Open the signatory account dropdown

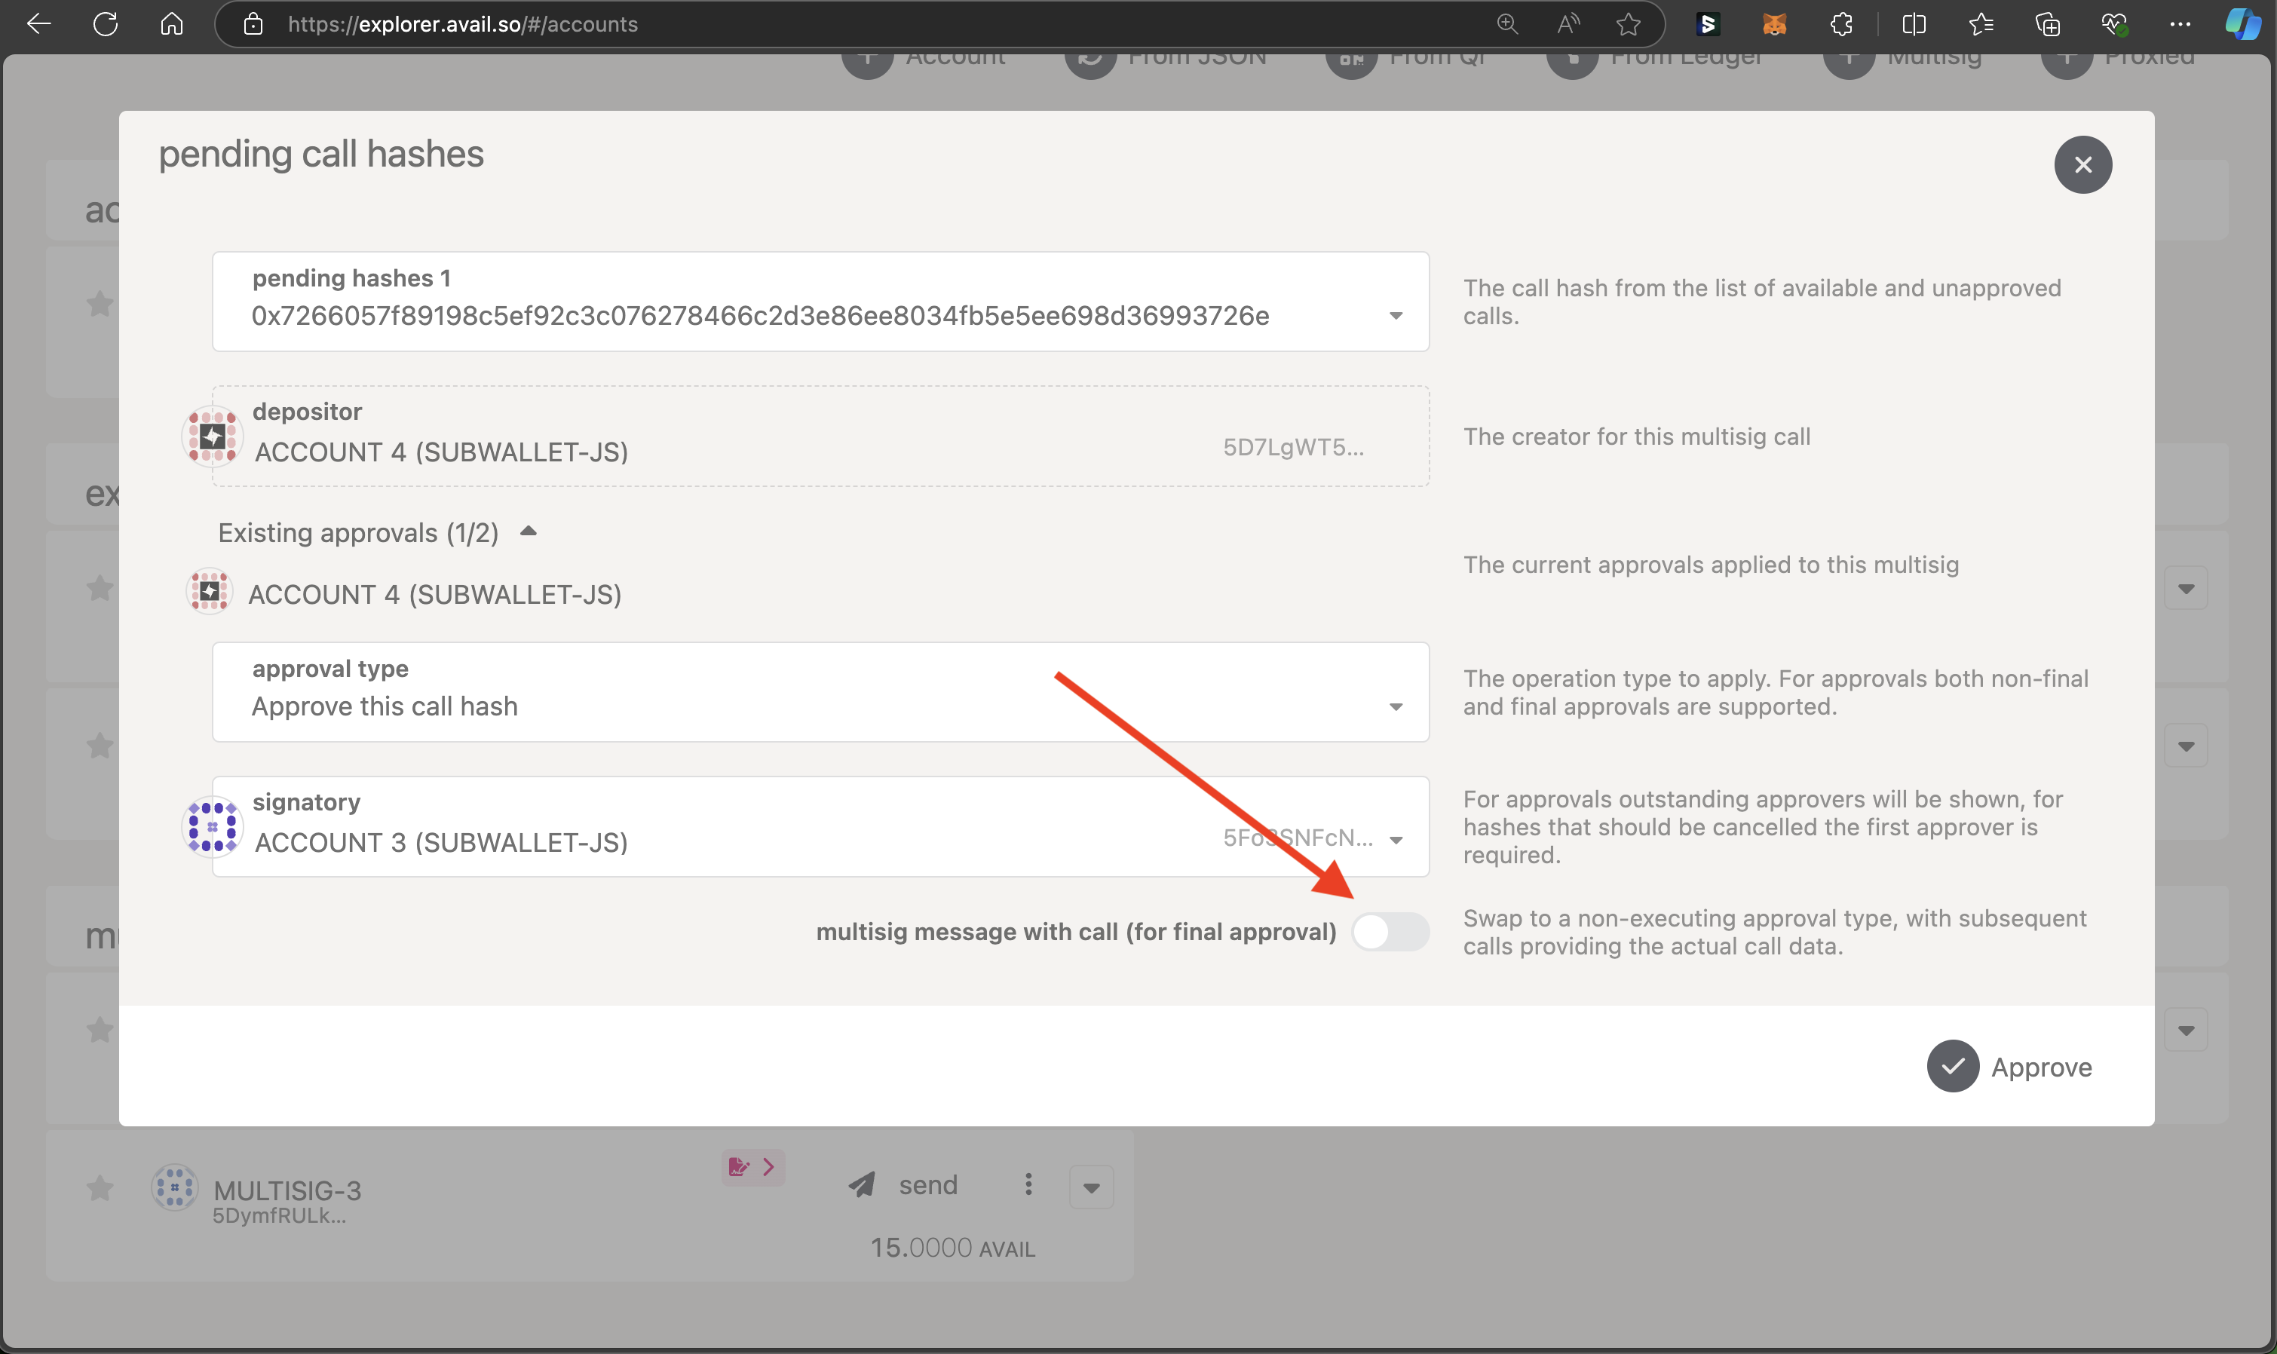[1395, 841]
